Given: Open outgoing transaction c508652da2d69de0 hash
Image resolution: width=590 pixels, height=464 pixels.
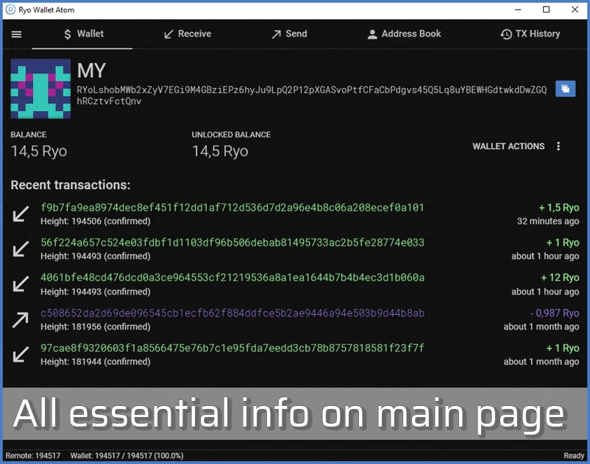Looking at the screenshot, I should [x=232, y=313].
